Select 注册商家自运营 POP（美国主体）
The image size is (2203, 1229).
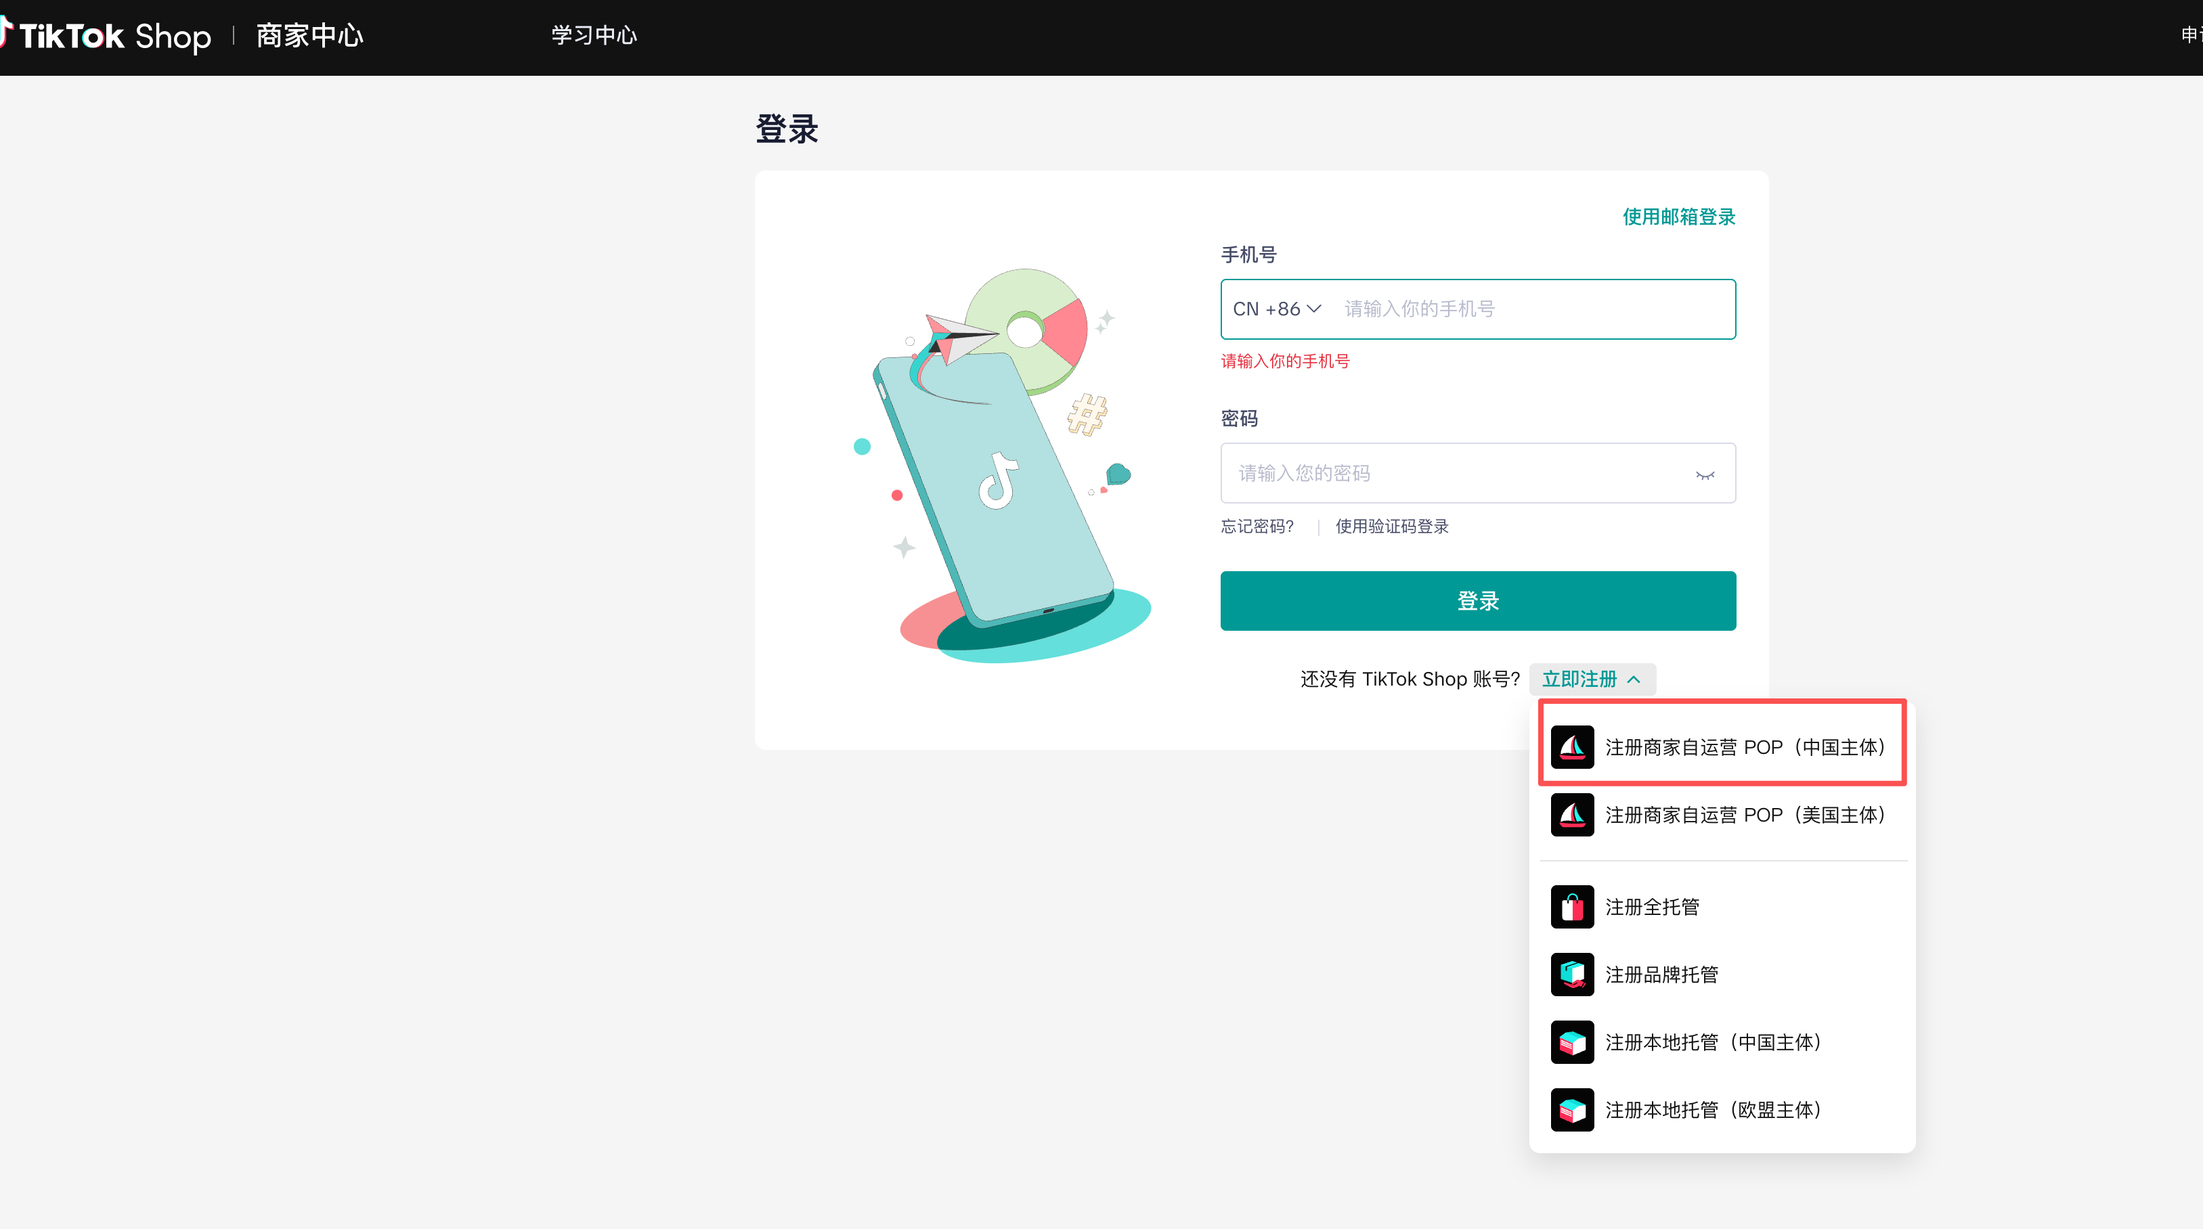click(1722, 815)
